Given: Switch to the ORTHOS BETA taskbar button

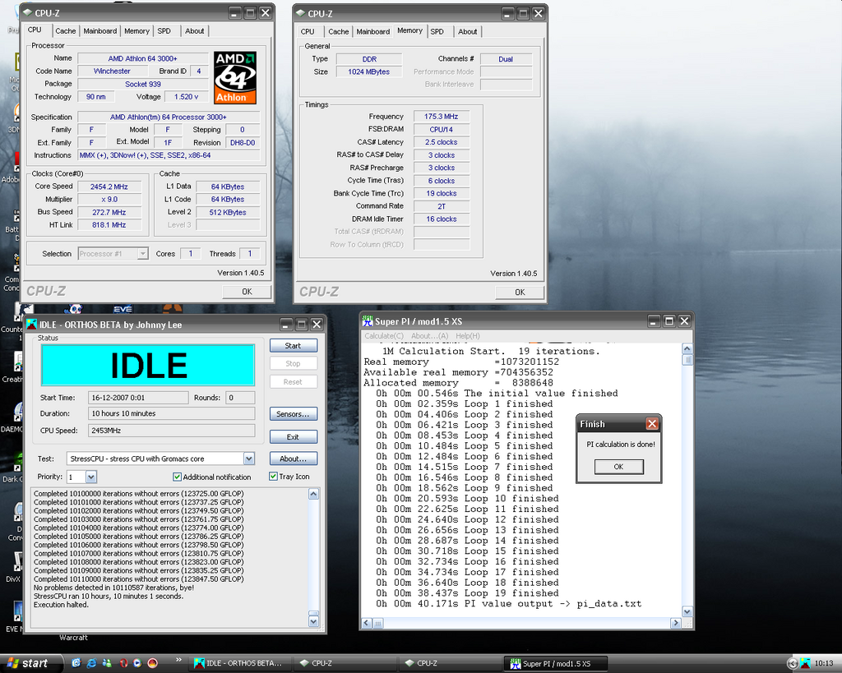Looking at the screenshot, I should [241, 663].
